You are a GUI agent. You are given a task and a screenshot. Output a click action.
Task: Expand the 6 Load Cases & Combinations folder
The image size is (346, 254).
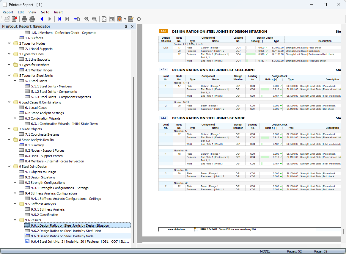point(9,102)
